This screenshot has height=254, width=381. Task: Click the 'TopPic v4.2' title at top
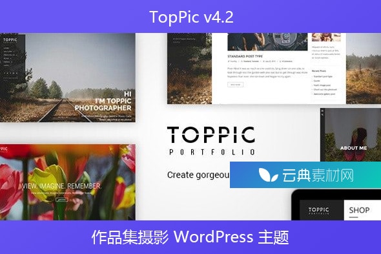pos(191,17)
